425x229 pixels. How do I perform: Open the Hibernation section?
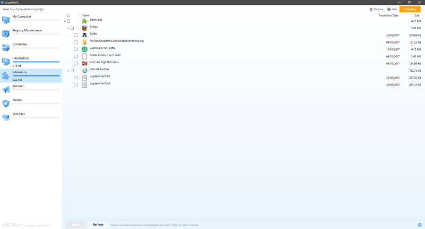click(x=31, y=62)
